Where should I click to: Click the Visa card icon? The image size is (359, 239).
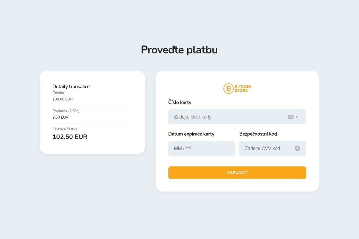point(291,117)
